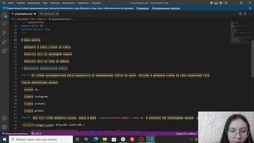Click content/authors/admin/_index.md path text
Screen dimensions: 254x143
tap(121, 118)
